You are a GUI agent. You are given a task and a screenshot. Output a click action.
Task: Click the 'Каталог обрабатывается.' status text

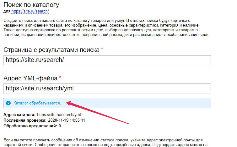37,103
